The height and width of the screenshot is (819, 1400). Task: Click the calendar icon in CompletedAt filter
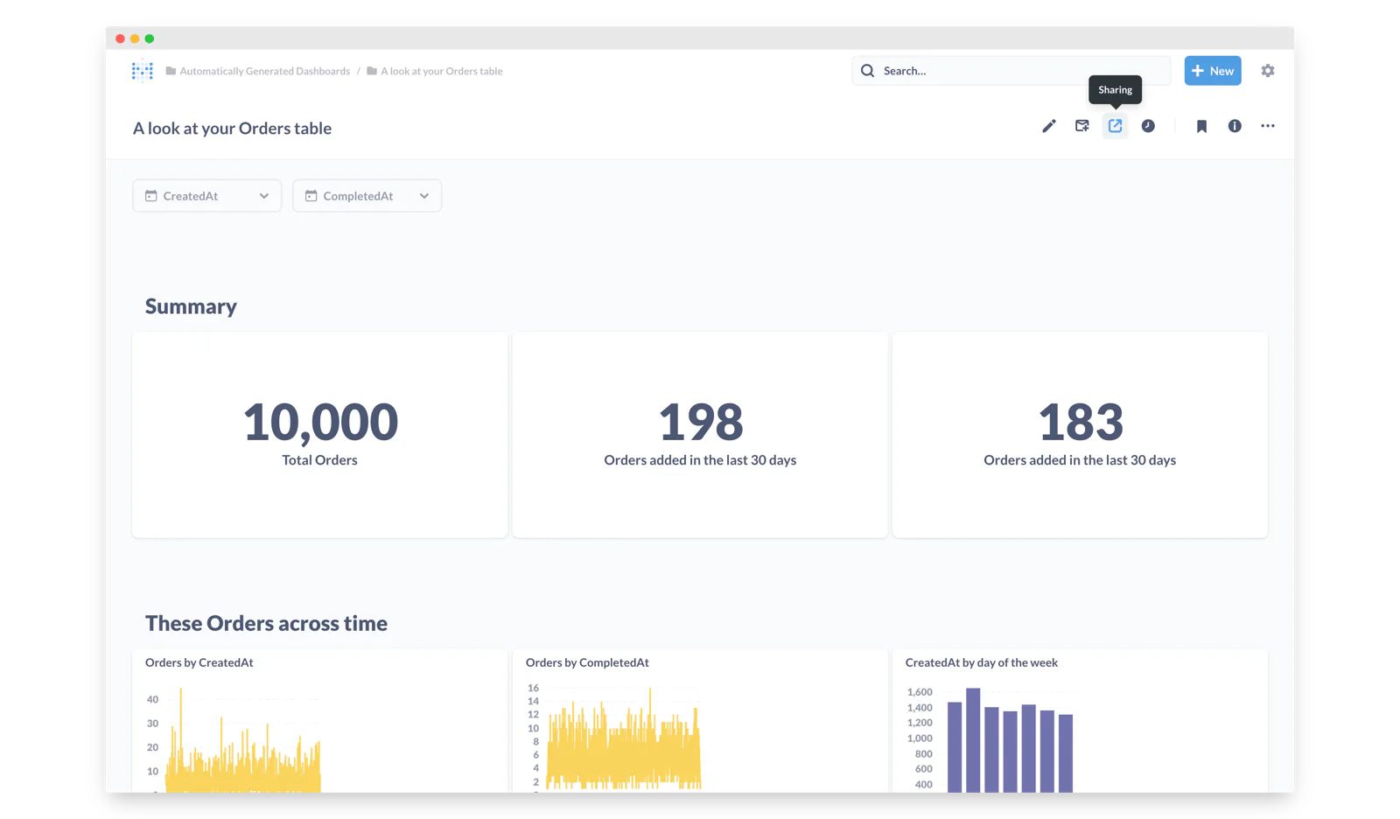[311, 196]
